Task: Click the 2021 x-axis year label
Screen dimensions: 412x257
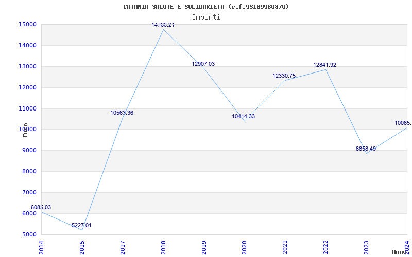Action: pyautogui.click(x=285, y=247)
